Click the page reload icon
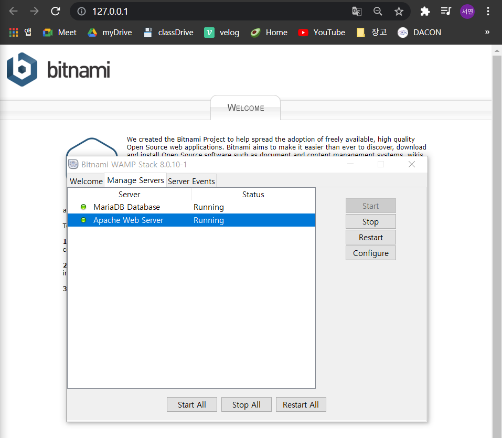The width and height of the screenshot is (502, 438). point(55,11)
